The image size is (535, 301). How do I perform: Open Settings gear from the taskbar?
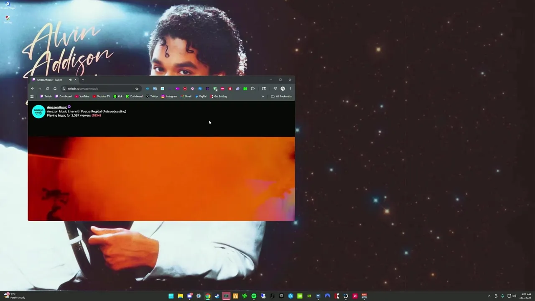199,296
